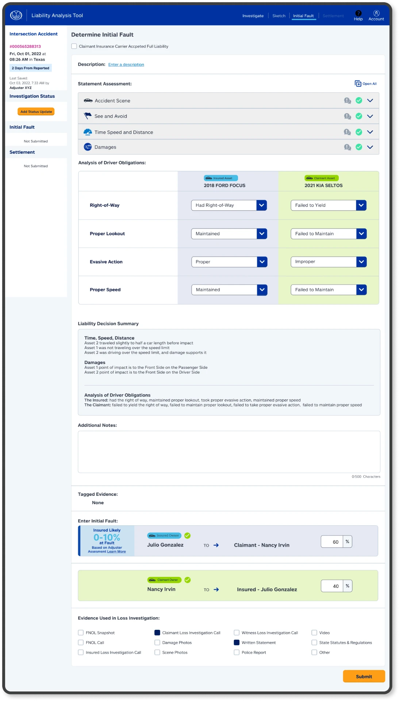Click the Allstate logo icon in header
Viewport: 399px width, 701px height.
click(16, 15)
